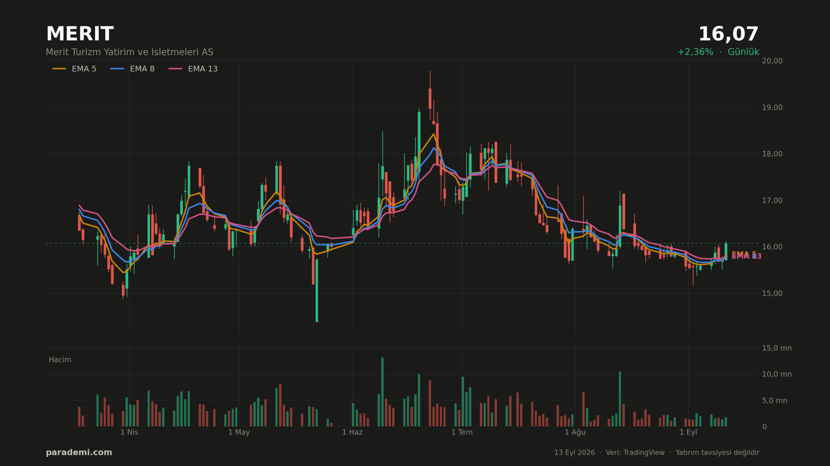
Task: Select the company name 'Merit Turizm Yatirim ve Isletmeleri AS'
Action: (129, 52)
